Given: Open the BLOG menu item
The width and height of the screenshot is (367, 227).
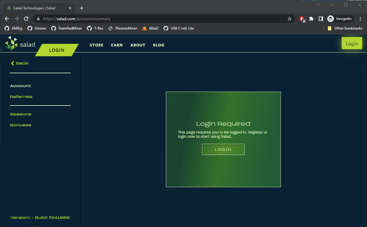Looking at the screenshot, I should point(159,45).
